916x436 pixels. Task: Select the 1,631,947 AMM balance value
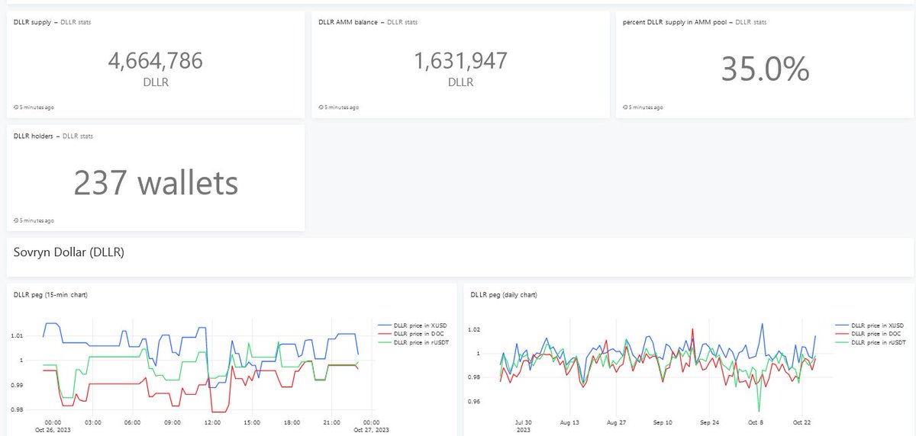coord(460,60)
